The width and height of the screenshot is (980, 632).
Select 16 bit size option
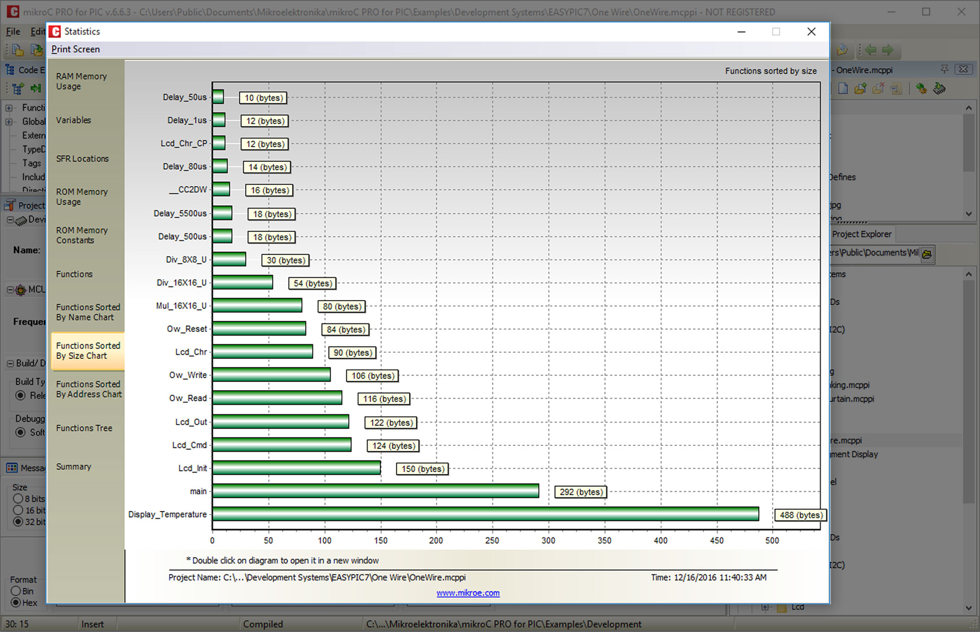tap(18, 510)
